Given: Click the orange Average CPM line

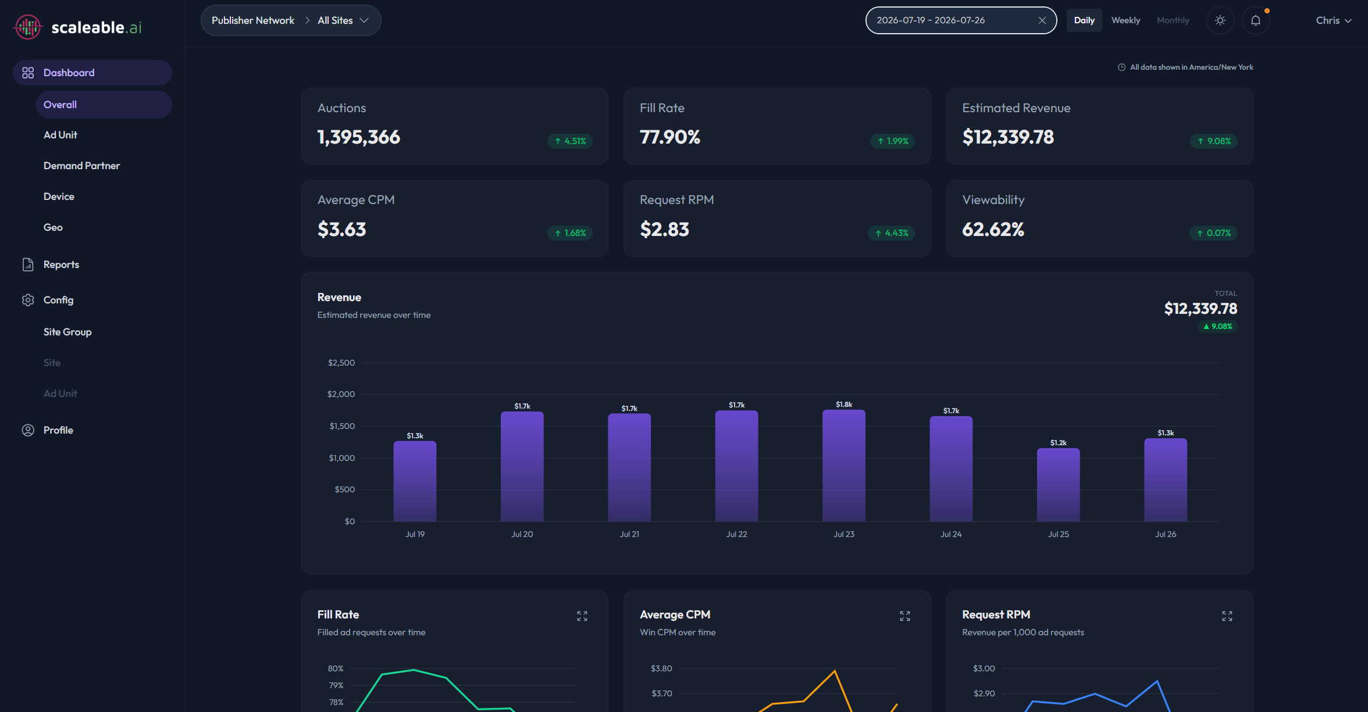Looking at the screenshot, I should pos(835,671).
